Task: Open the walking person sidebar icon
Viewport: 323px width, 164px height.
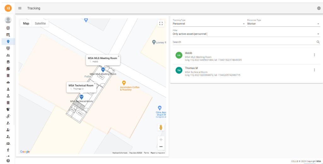Action: [x=8, y=150]
